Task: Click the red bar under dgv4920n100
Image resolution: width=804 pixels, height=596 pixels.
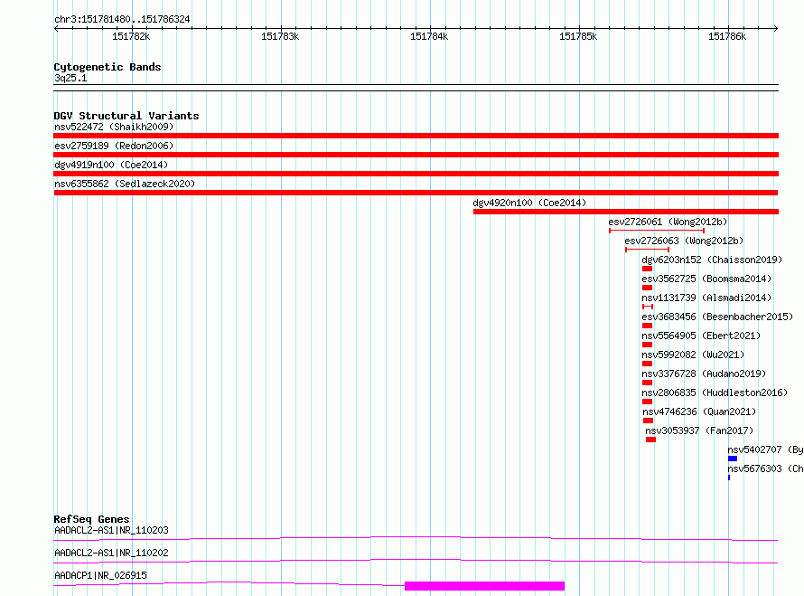Action: [x=625, y=212]
